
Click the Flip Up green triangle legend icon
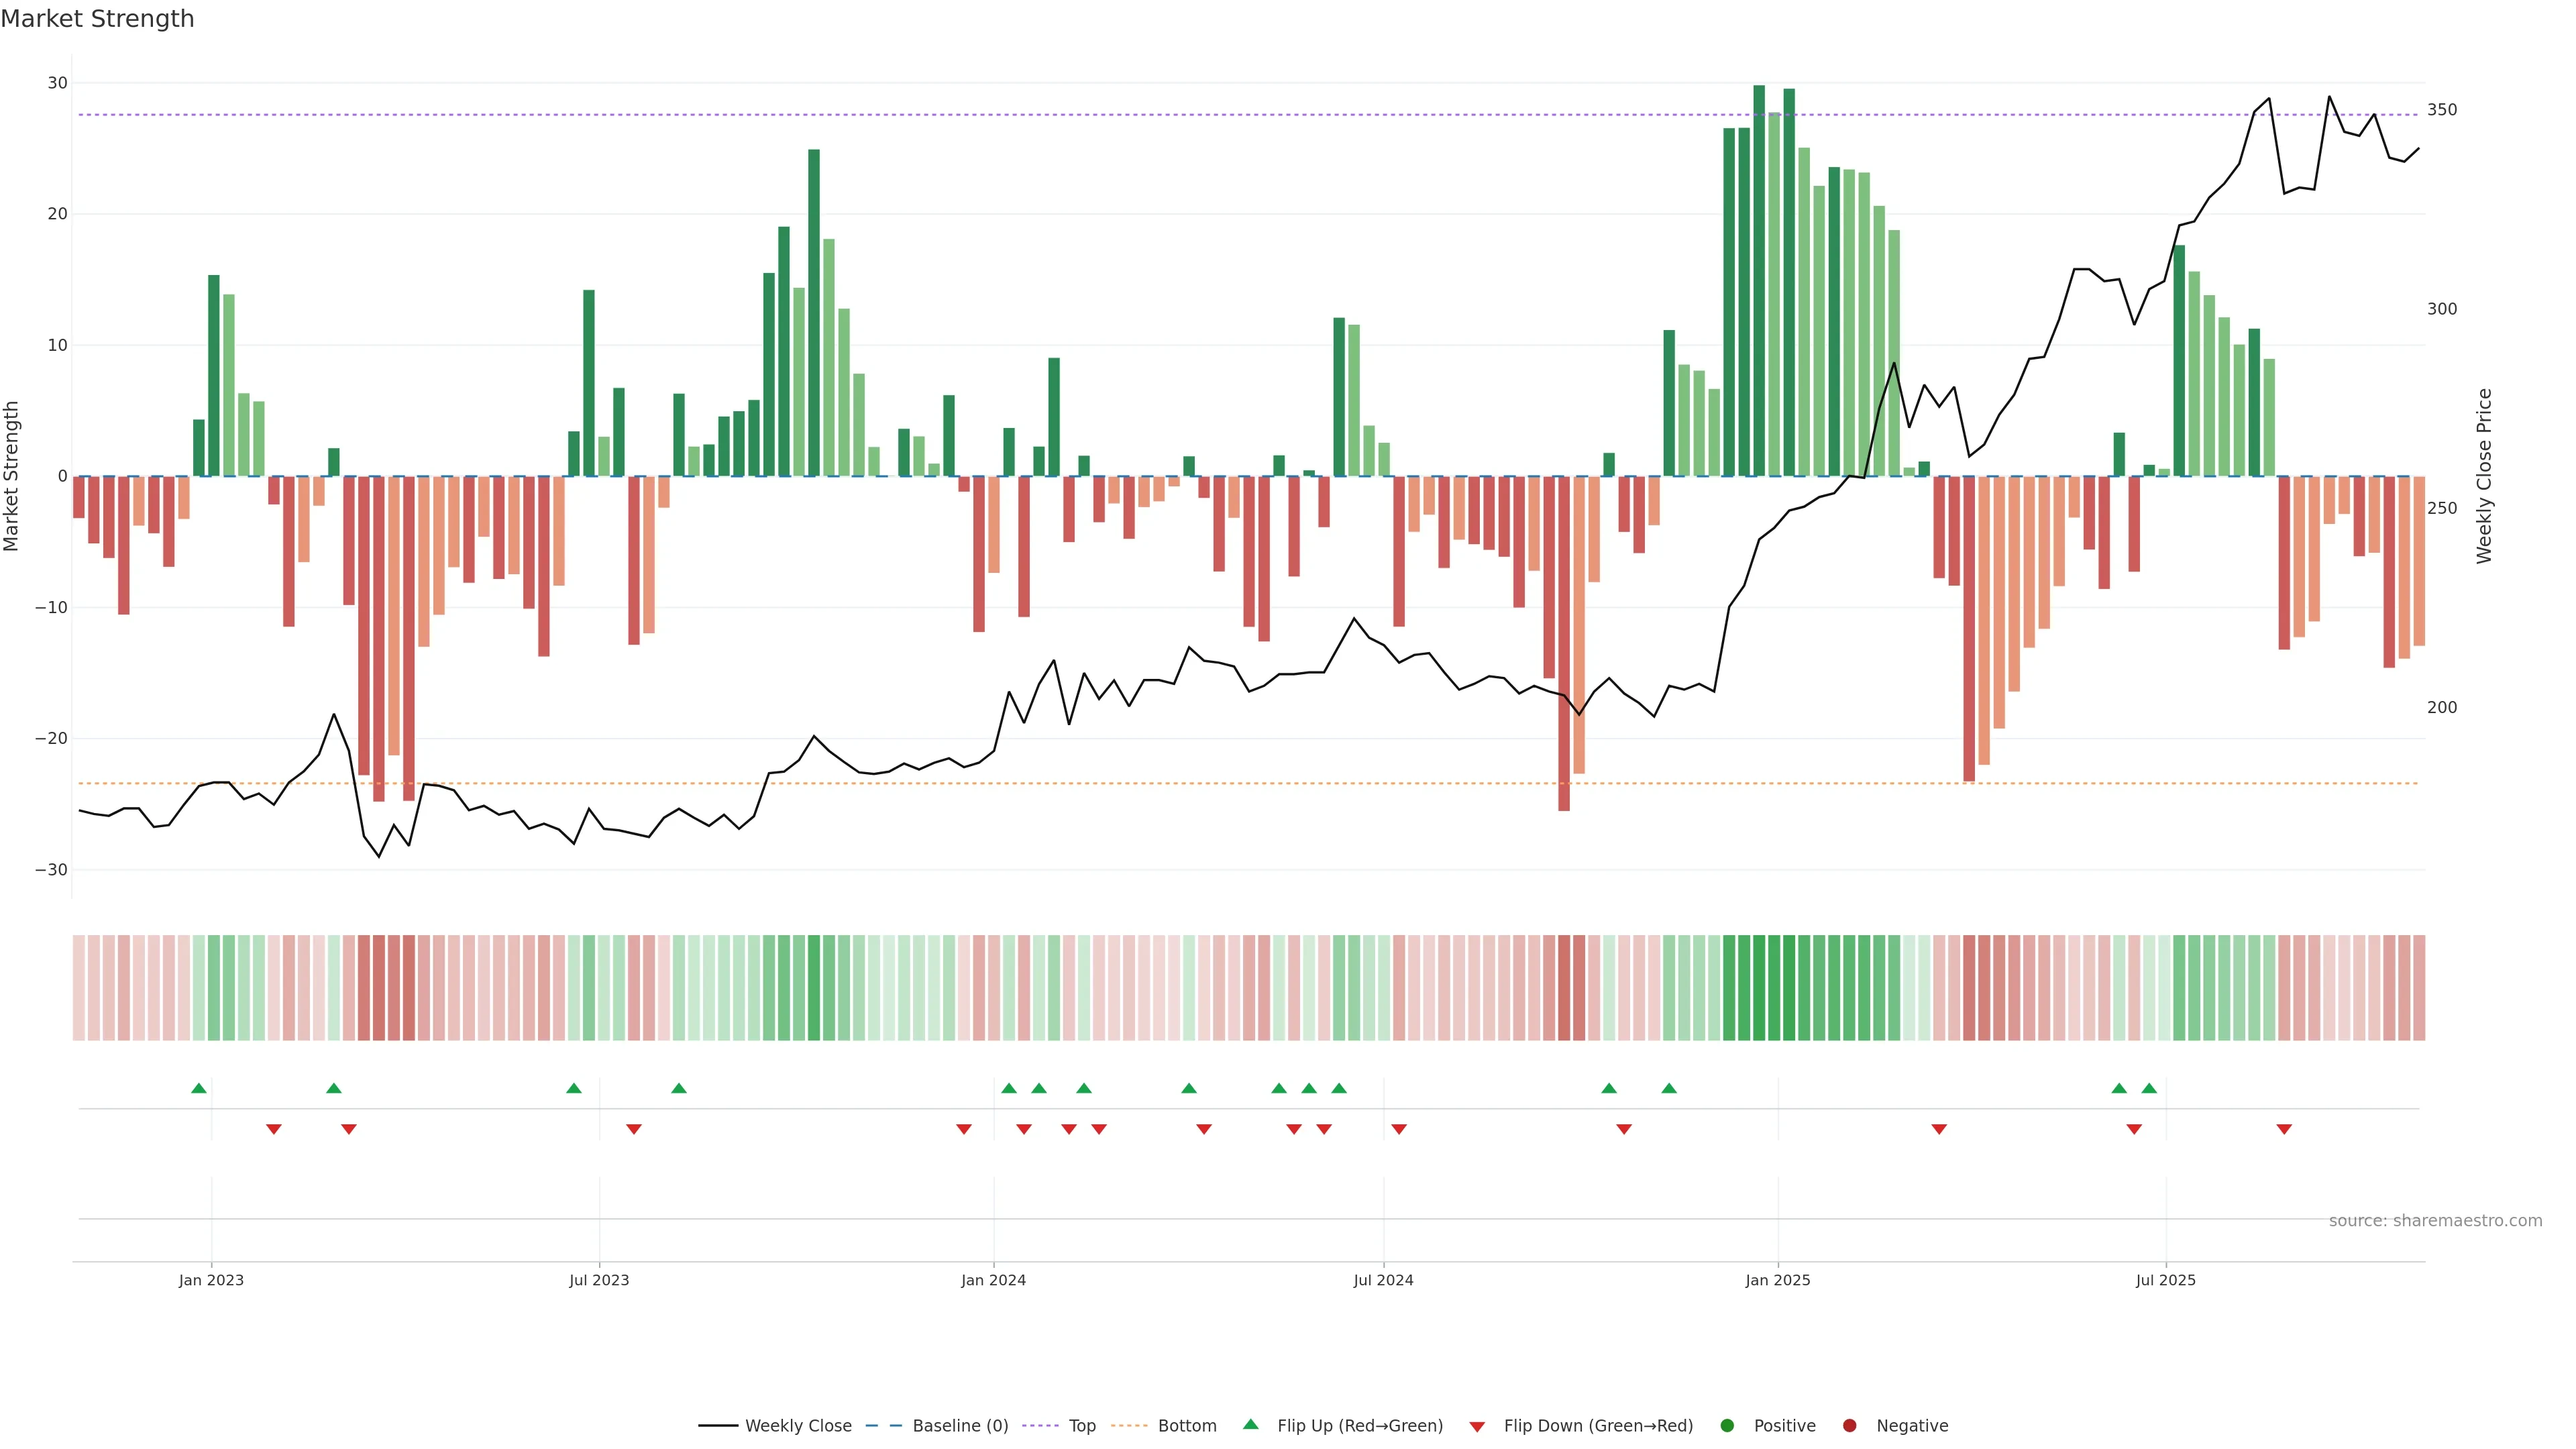point(1250,1425)
